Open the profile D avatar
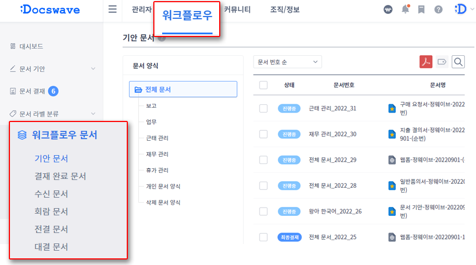Screen dimensions: 476x265 461,9
